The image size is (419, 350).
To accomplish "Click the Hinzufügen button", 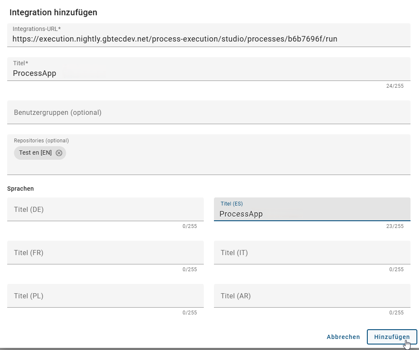I will (391, 337).
